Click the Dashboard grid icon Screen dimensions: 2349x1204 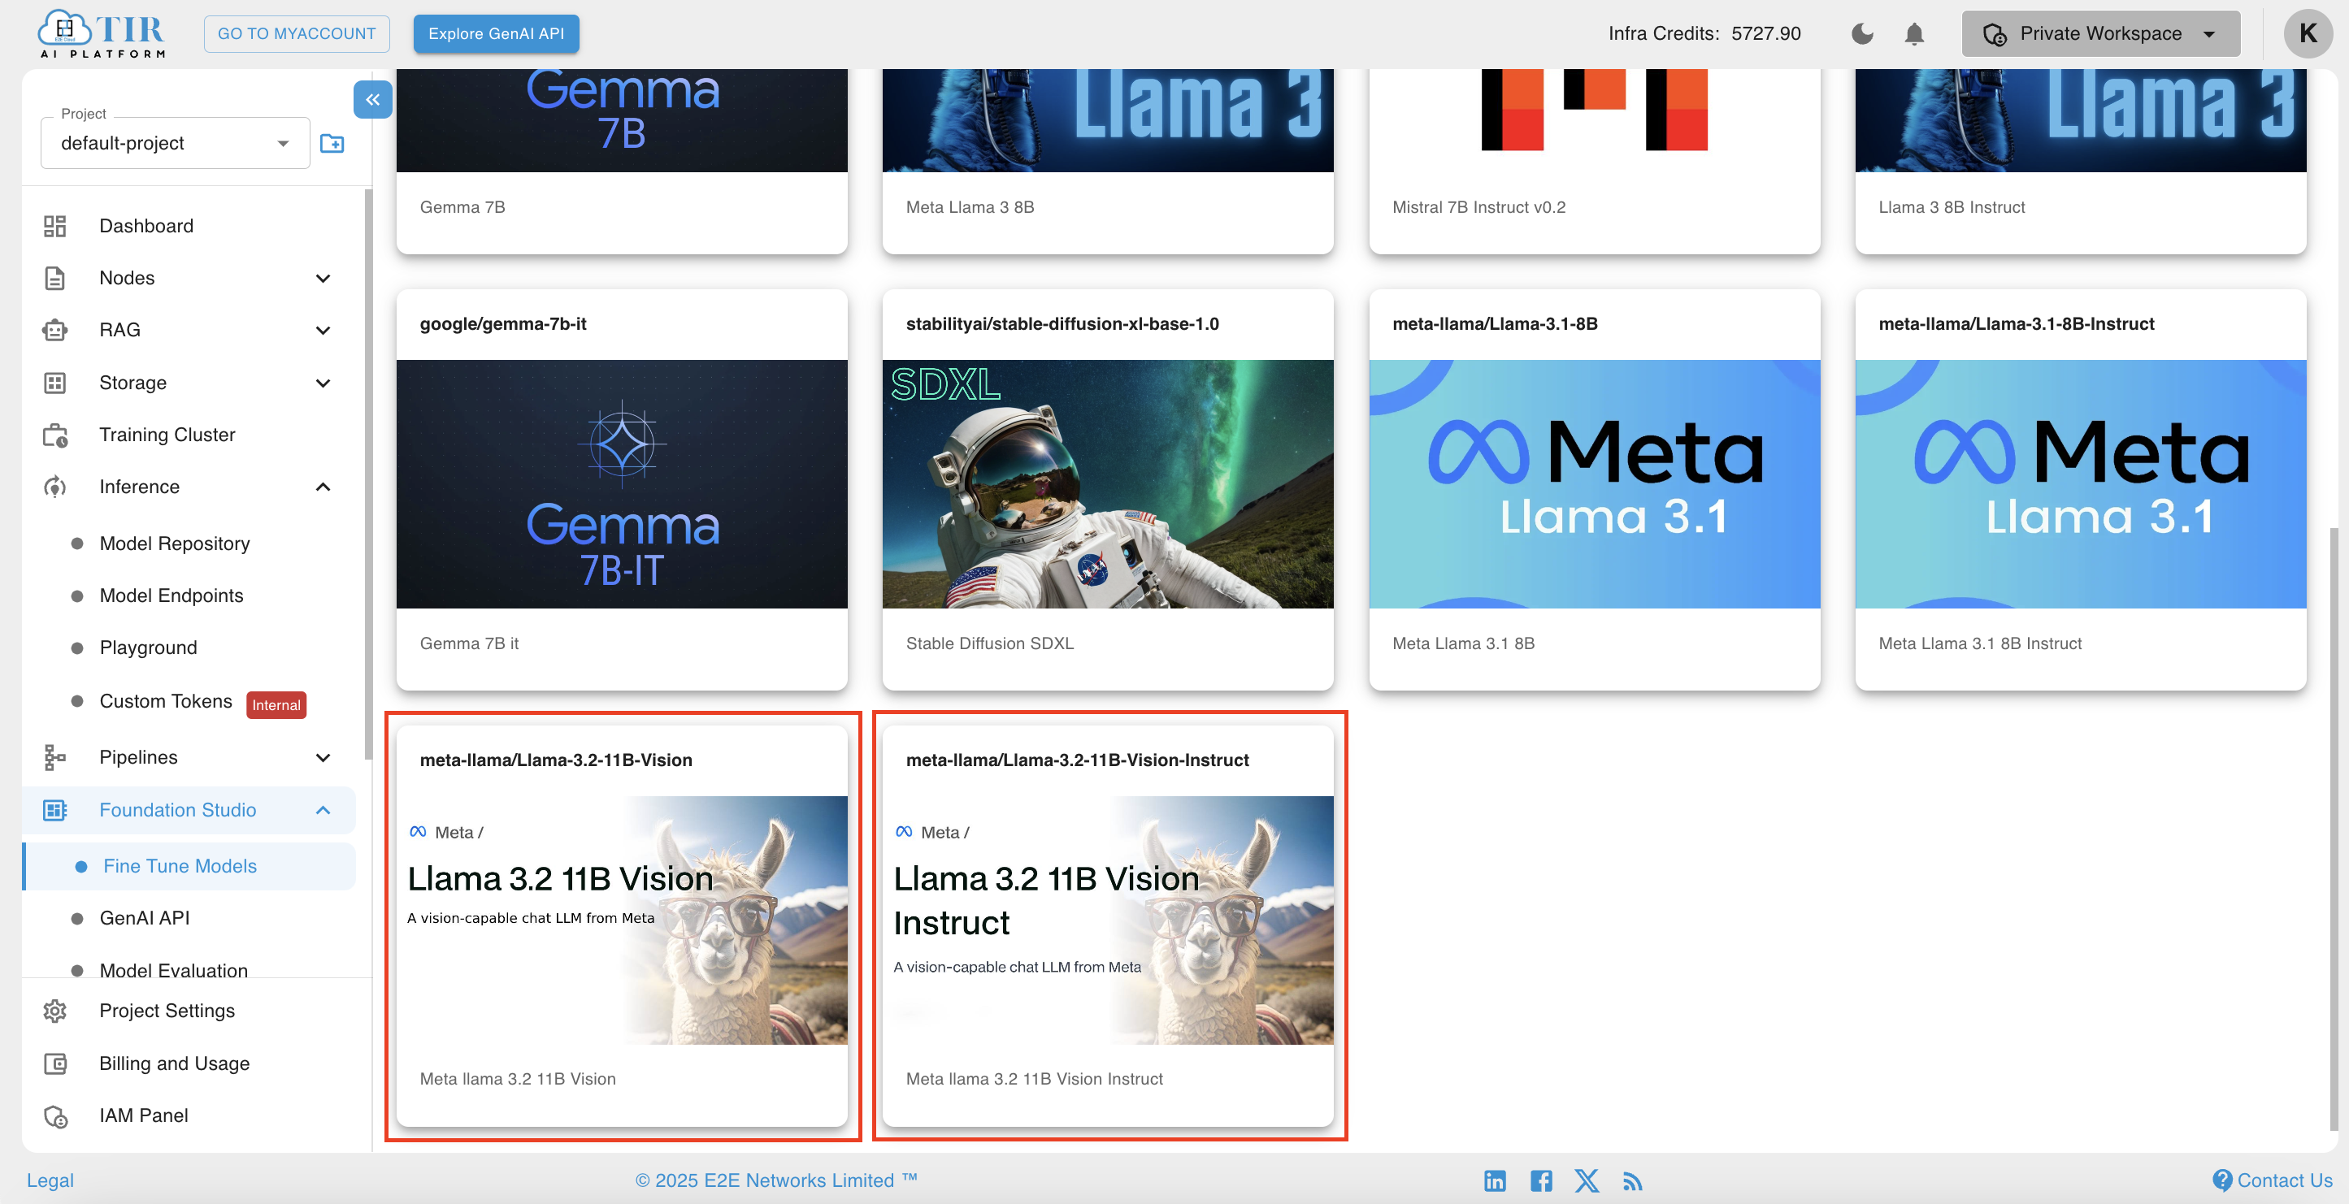(x=54, y=226)
